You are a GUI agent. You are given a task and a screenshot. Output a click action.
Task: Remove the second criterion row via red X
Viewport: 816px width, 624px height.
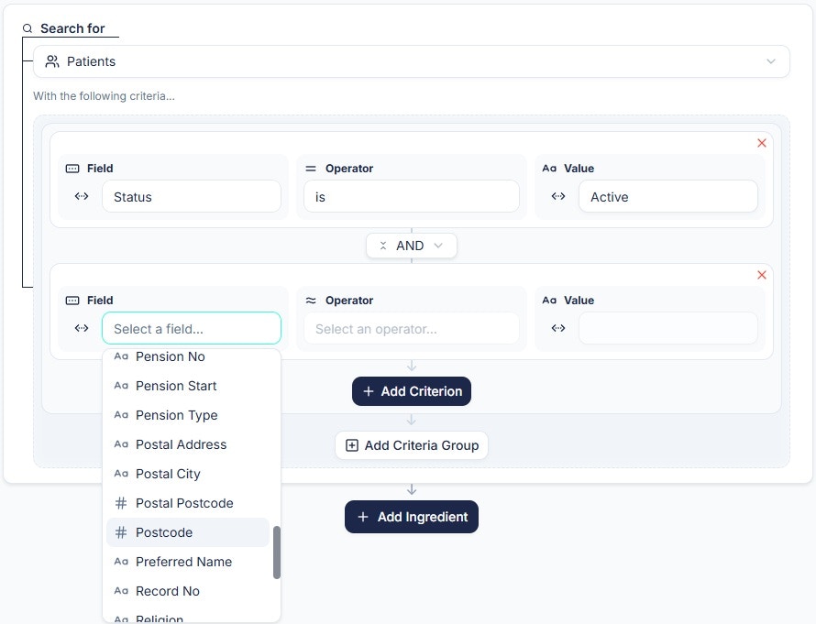coord(762,275)
